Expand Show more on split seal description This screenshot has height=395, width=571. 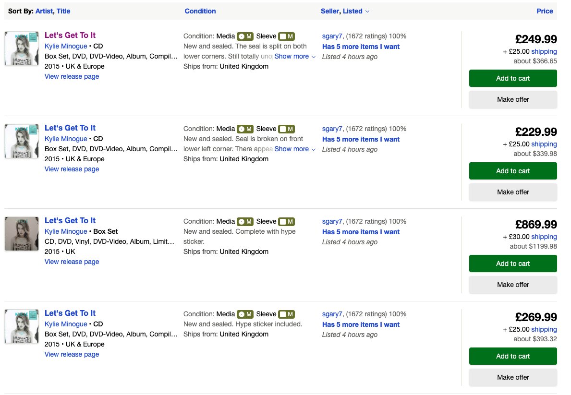coord(294,57)
